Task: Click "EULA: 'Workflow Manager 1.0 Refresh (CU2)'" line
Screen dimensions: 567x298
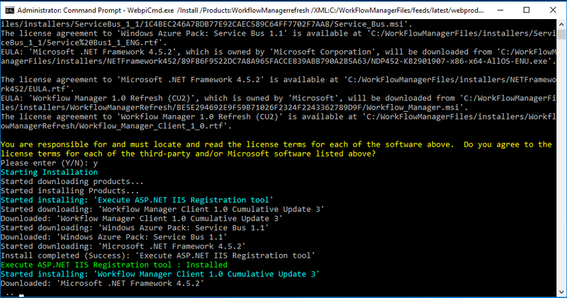Action: [x=278, y=98]
